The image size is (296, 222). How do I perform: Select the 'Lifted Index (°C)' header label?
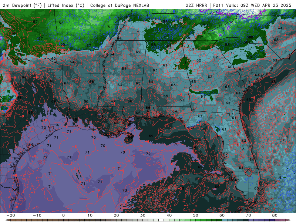(66, 5)
